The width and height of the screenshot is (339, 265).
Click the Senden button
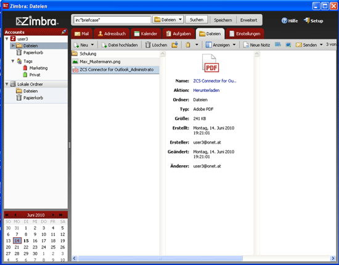[306, 45]
